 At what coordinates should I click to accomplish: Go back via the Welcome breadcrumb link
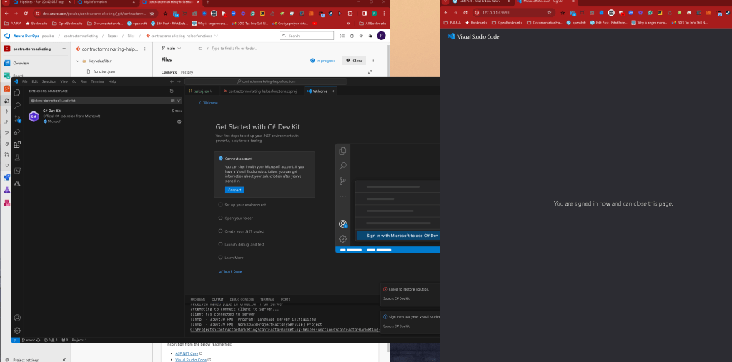[208, 103]
